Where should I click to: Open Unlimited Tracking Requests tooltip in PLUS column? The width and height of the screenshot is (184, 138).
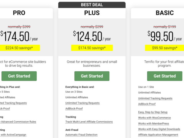pos(82,103)
